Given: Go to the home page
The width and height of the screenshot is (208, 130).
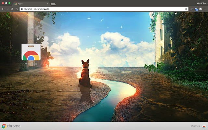Looking at the screenshot, I should coord(17,9).
